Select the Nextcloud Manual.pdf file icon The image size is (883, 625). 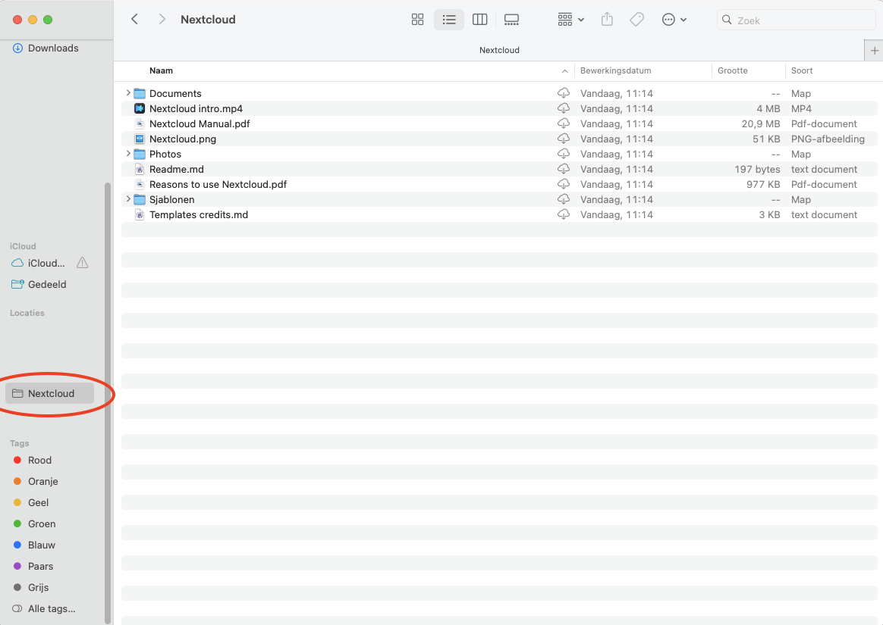140,123
